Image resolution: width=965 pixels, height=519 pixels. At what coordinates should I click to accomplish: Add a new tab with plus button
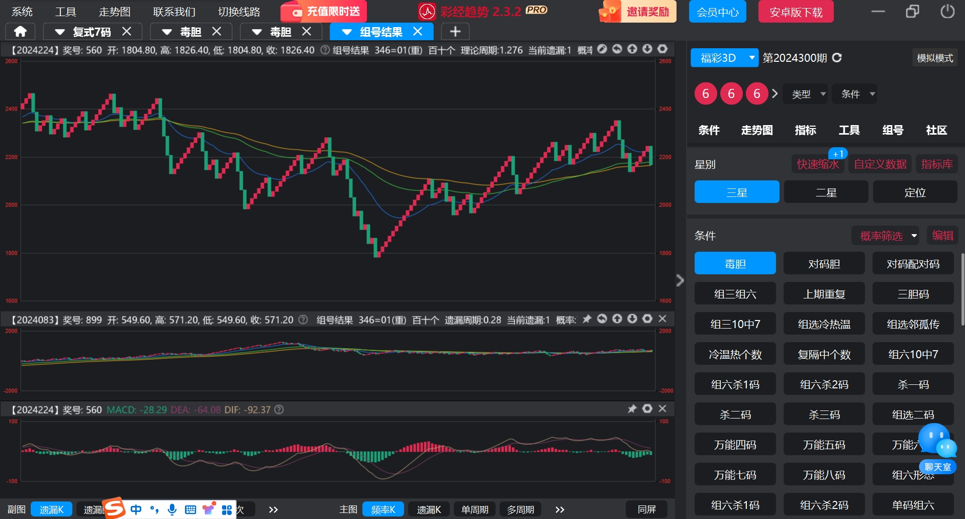tap(455, 32)
